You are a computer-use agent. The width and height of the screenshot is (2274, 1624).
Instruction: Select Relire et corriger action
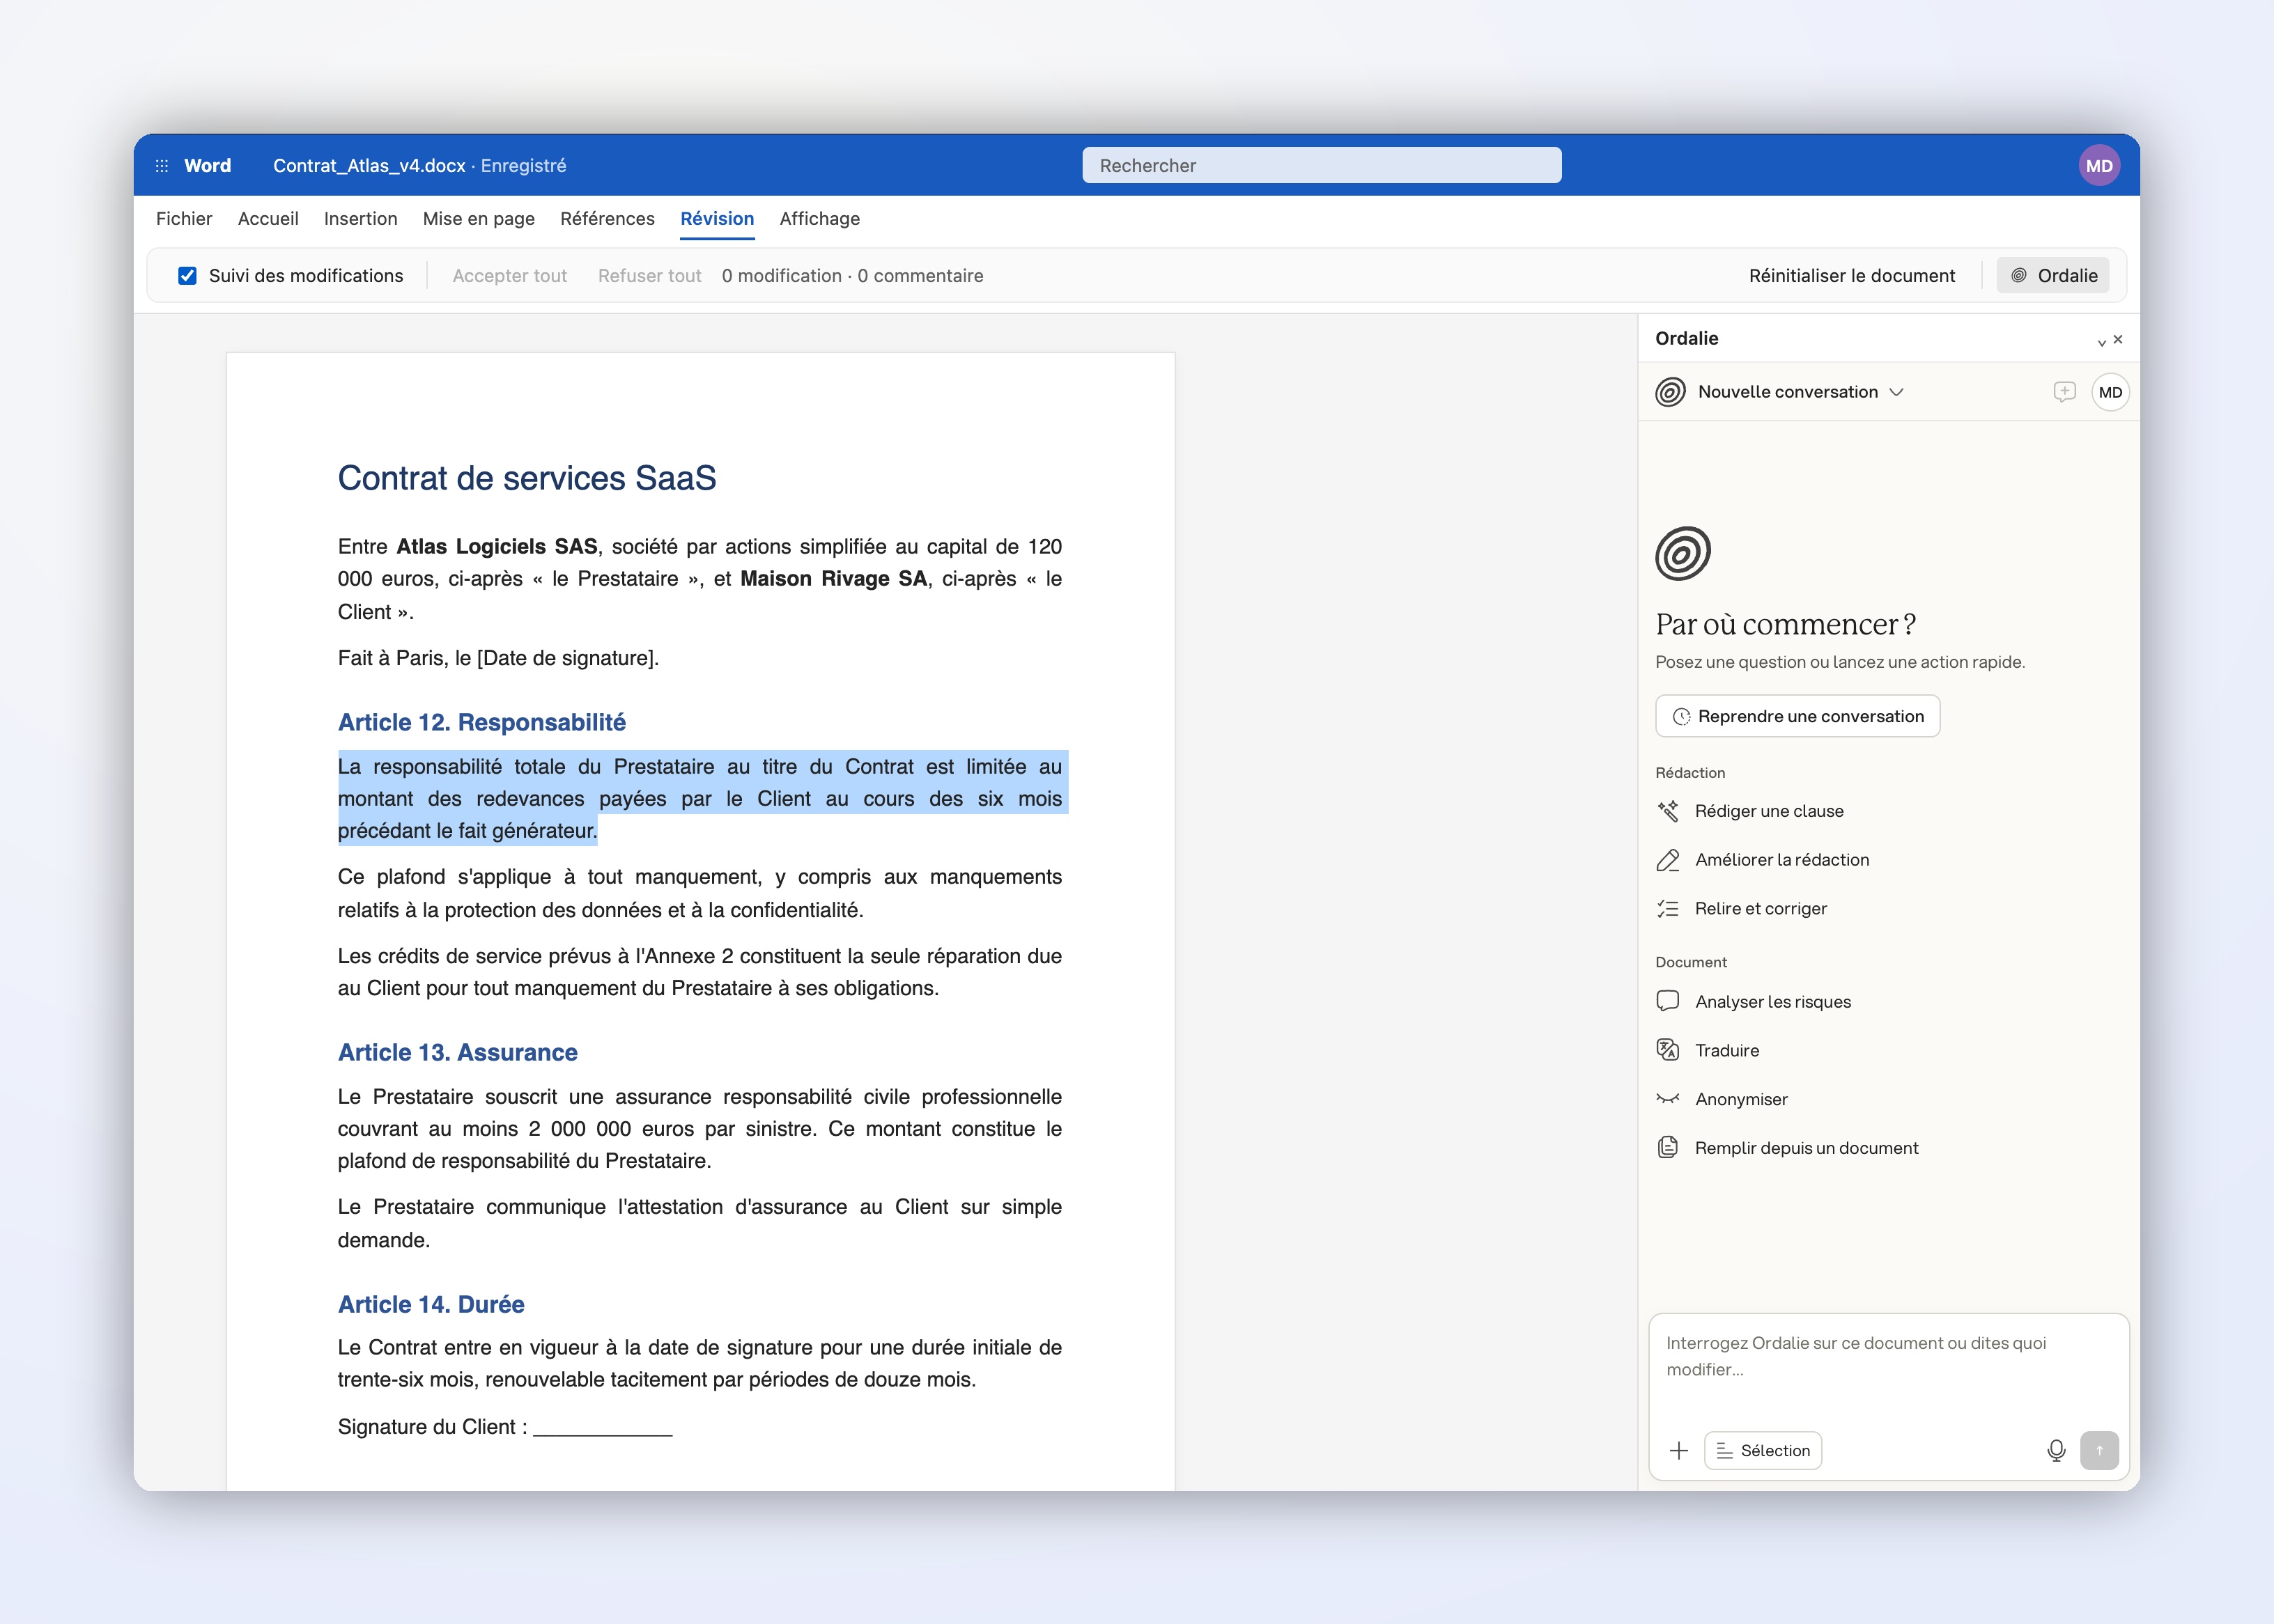tap(1742, 909)
